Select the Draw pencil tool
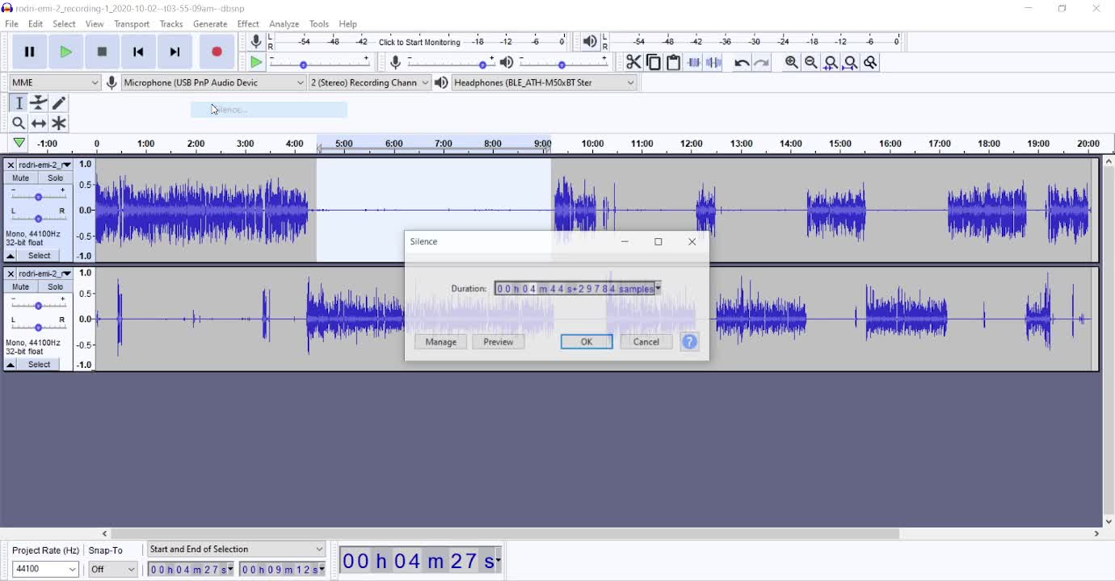The width and height of the screenshot is (1115, 581). [x=59, y=103]
